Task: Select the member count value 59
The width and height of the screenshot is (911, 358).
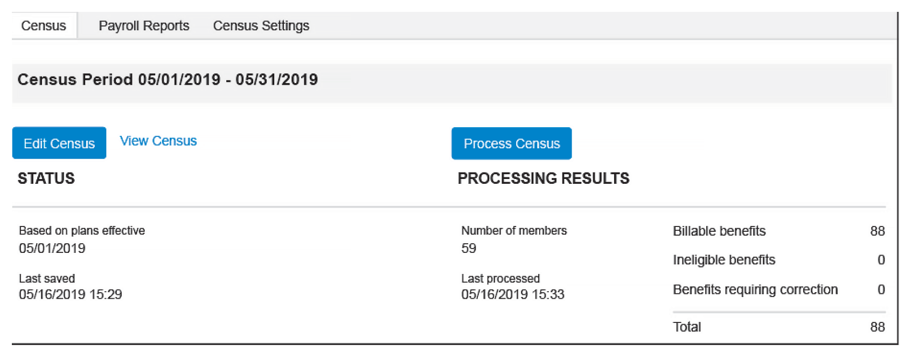Action: click(x=469, y=249)
